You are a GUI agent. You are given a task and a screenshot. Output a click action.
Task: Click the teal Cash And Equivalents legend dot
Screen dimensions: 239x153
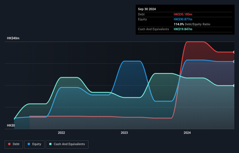[x=50, y=144]
